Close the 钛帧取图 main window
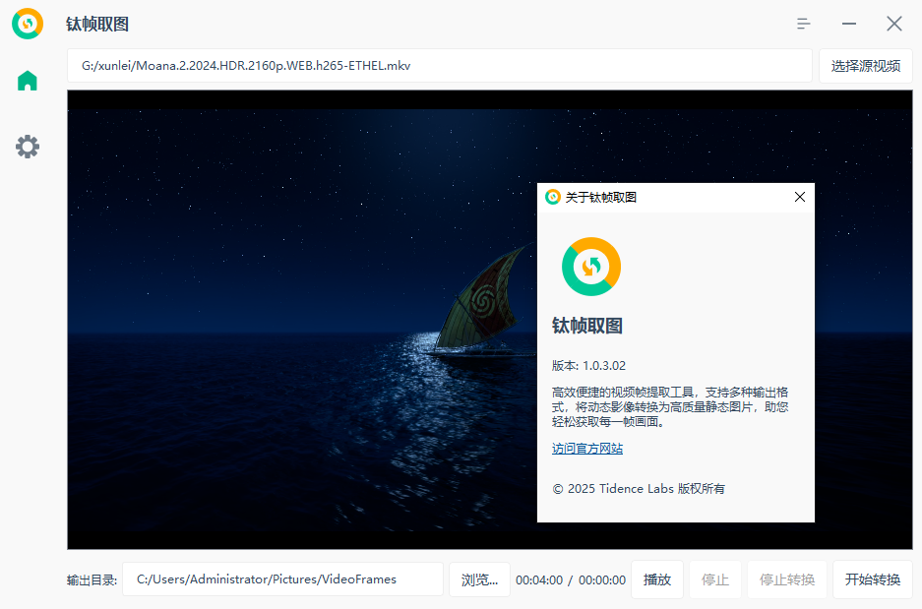The height and width of the screenshot is (609, 922). 894,24
